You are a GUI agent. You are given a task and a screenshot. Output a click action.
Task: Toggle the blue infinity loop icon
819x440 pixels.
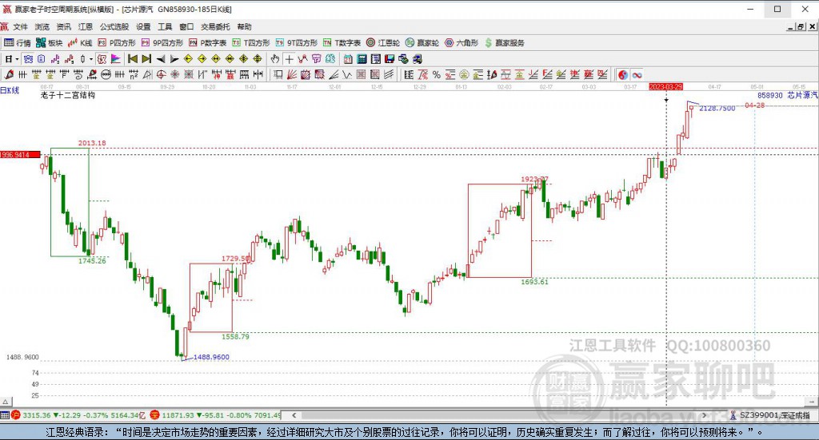[637, 74]
